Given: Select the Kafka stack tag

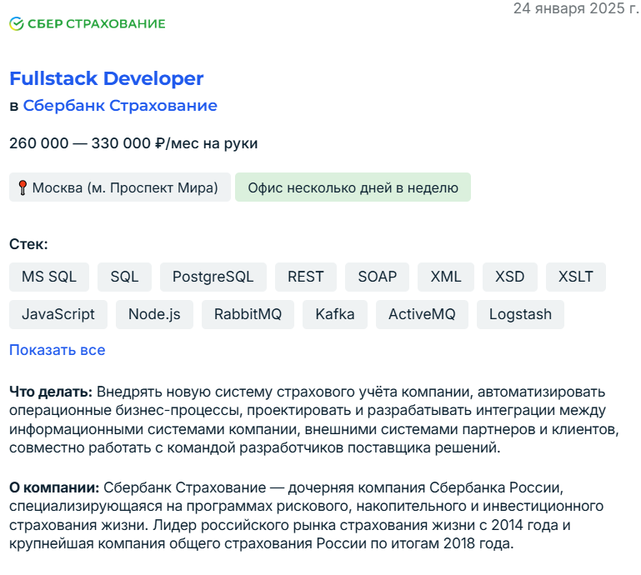Looking at the screenshot, I should point(335,314).
